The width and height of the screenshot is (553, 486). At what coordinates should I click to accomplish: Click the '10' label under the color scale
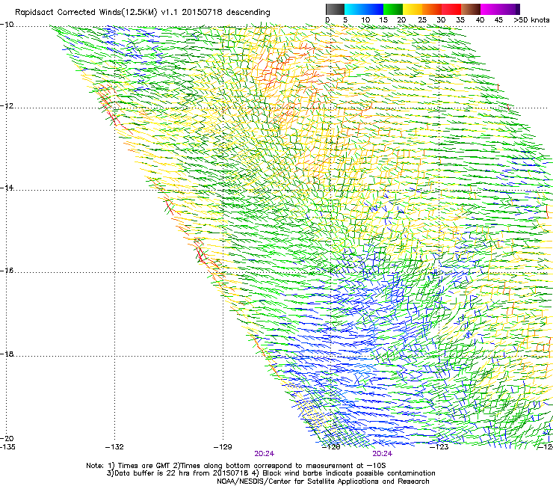365,20
